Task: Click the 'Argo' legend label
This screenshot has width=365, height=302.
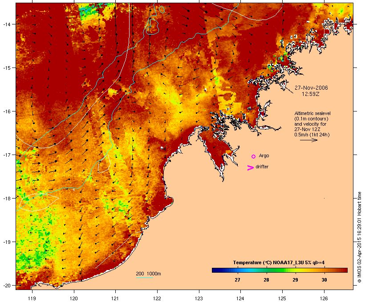Action: (264, 155)
